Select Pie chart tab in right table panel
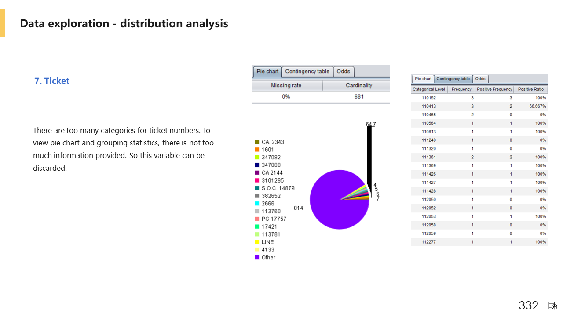Image resolution: width=563 pixels, height=316 pixels. coord(423,79)
